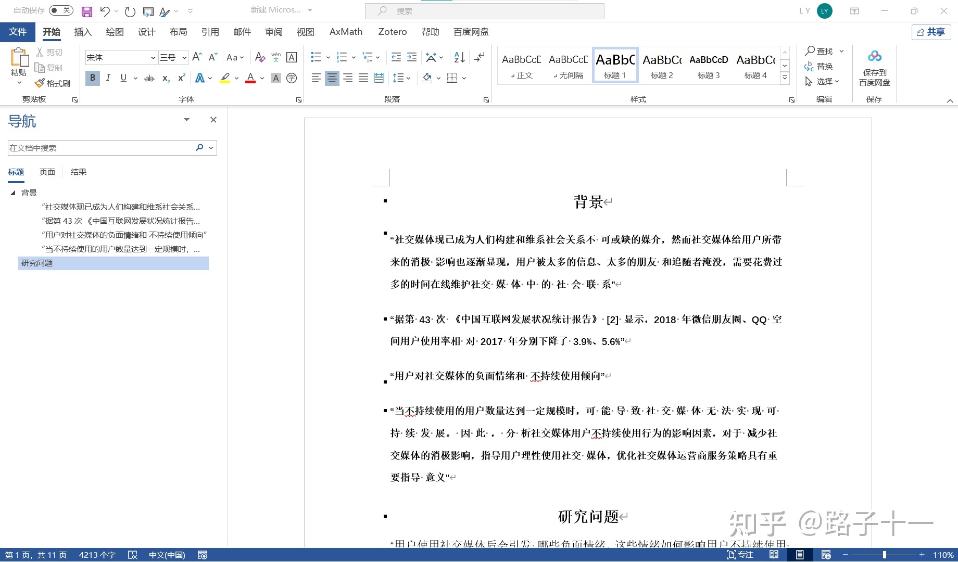Clear all formatting with the eraser A
Image resolution: width=958 pixels, height=562 pixels.
[x=260, y=57]
